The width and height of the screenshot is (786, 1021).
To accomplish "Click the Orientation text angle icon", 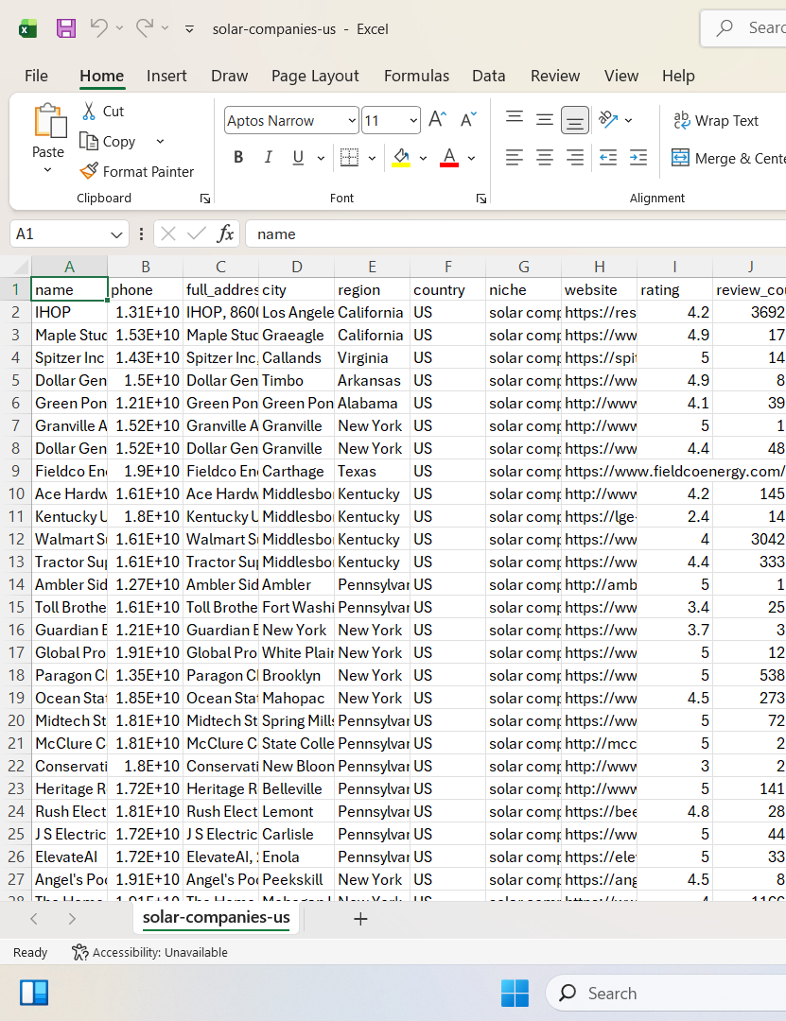I will pyautogui.click(x=608, y=119).
